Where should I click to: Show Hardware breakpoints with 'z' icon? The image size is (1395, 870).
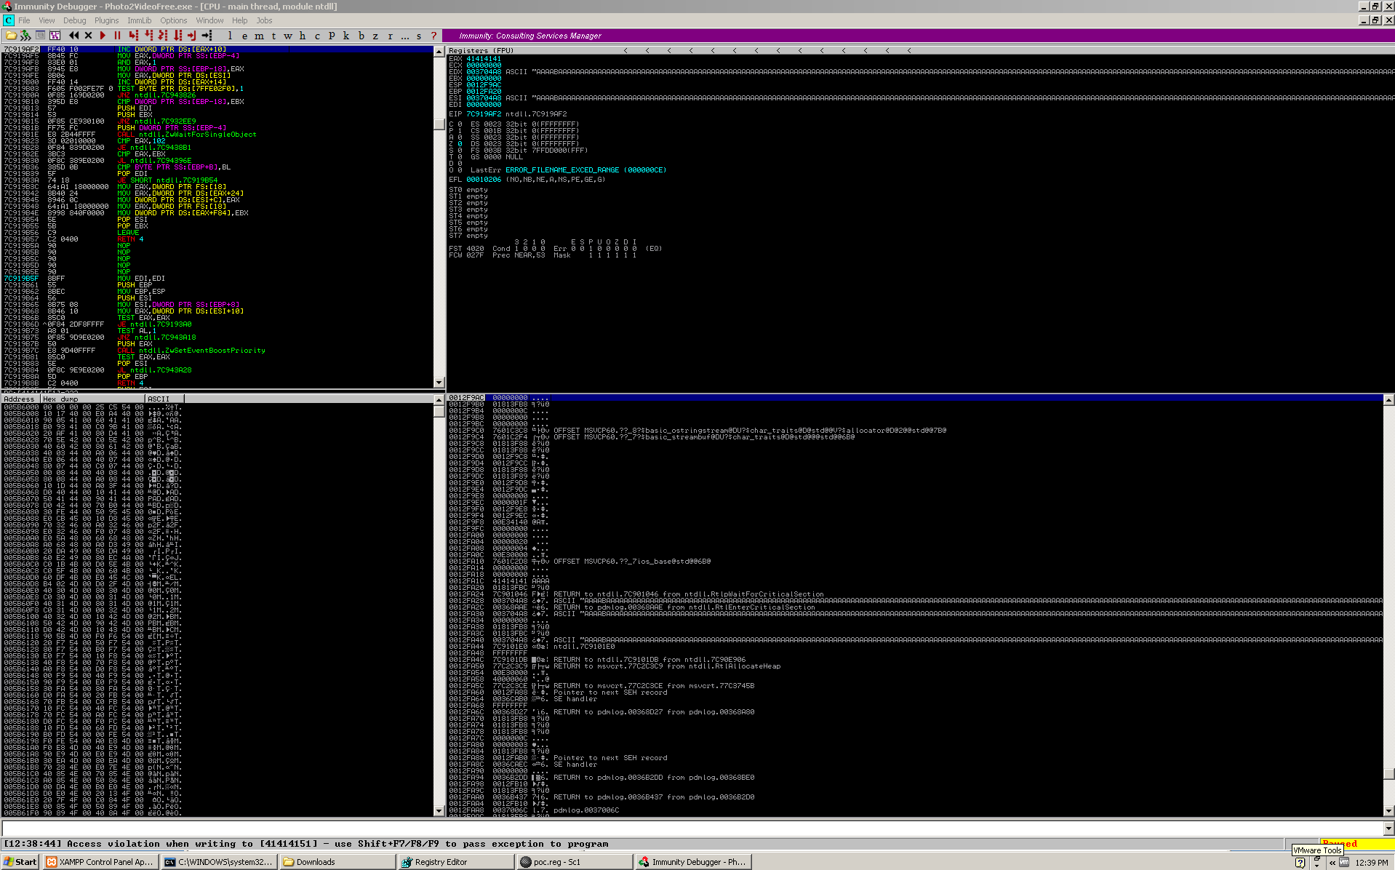375,36
